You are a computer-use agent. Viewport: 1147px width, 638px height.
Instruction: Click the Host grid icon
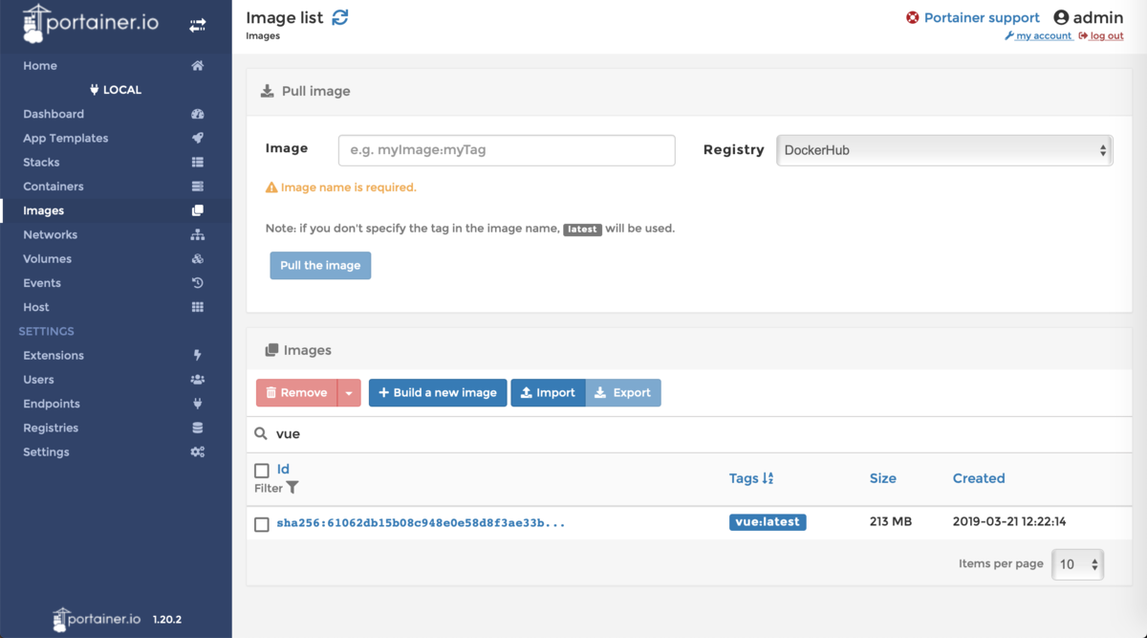point(197,307)
